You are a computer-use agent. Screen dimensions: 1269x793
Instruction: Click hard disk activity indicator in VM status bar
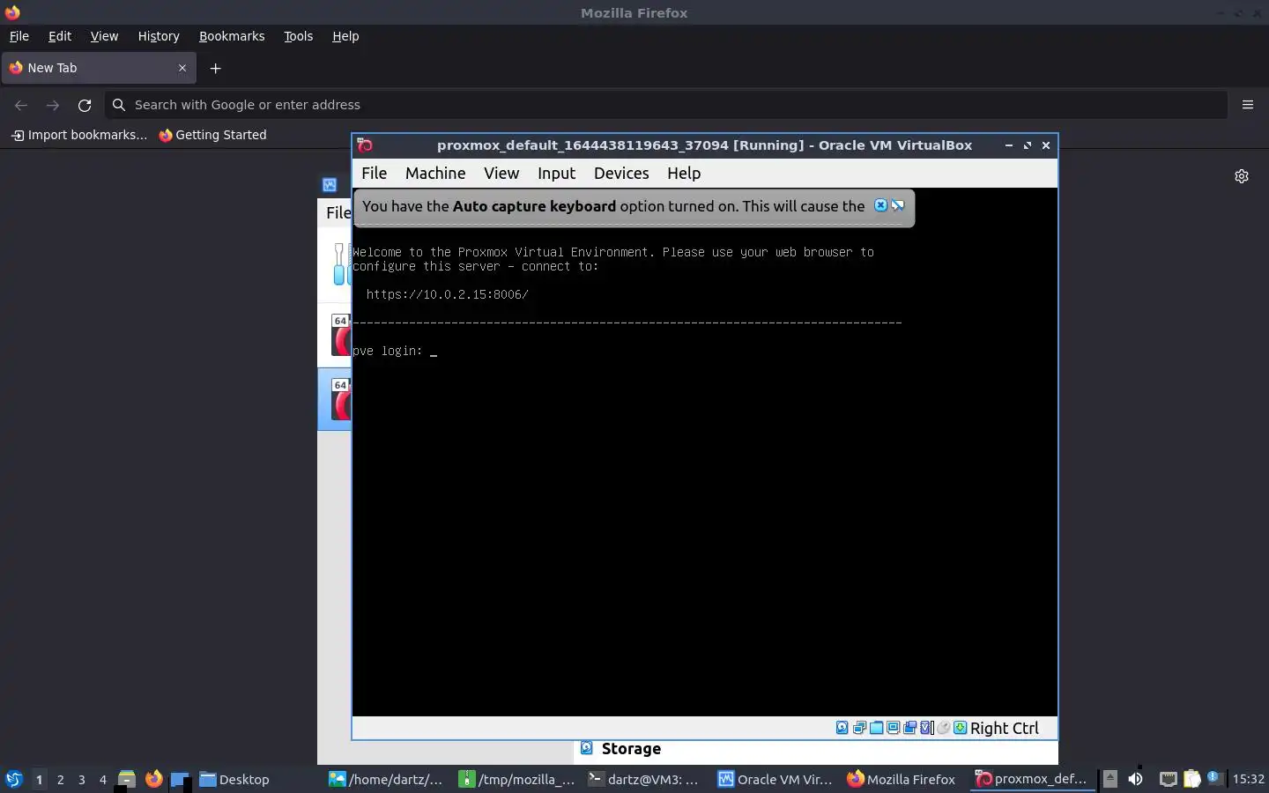(842, 728)
